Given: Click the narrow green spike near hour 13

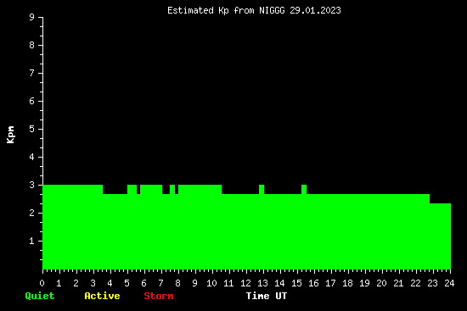Looking at the screenshot, I should point(262,189).
